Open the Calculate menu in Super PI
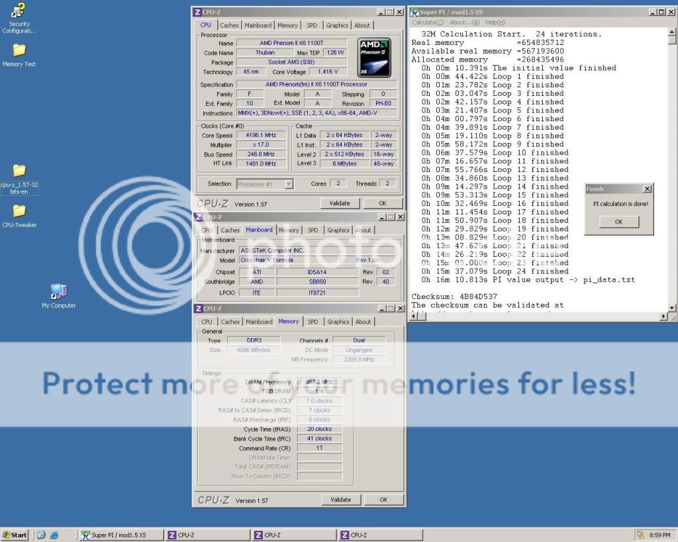Viewport: 678px width, 542px height. tap(426, 23)
